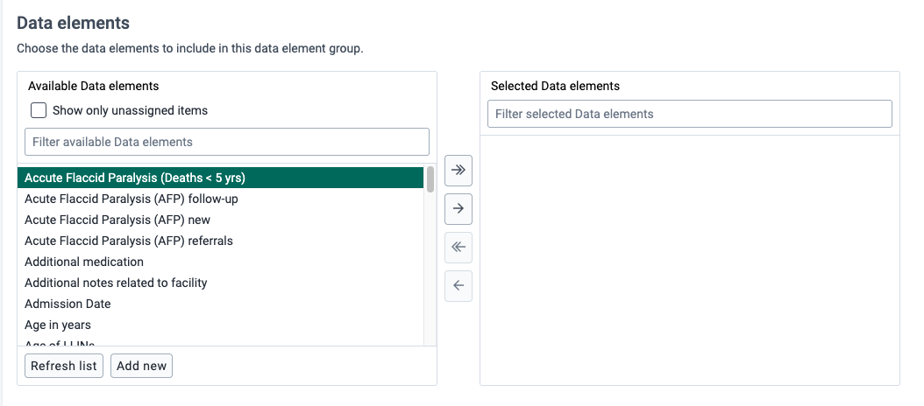Enable Show only unassigned items checkbox
Screen dimensions: 924x406
[x=39, y=110]
